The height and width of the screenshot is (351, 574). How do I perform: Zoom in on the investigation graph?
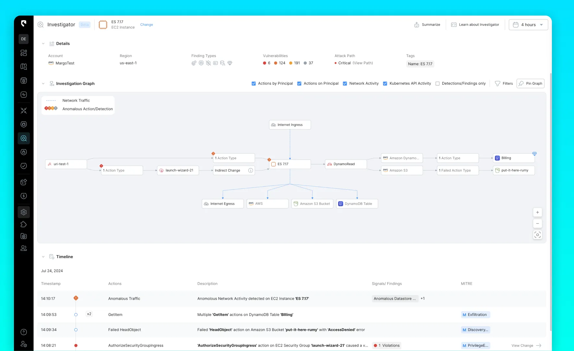537,212
